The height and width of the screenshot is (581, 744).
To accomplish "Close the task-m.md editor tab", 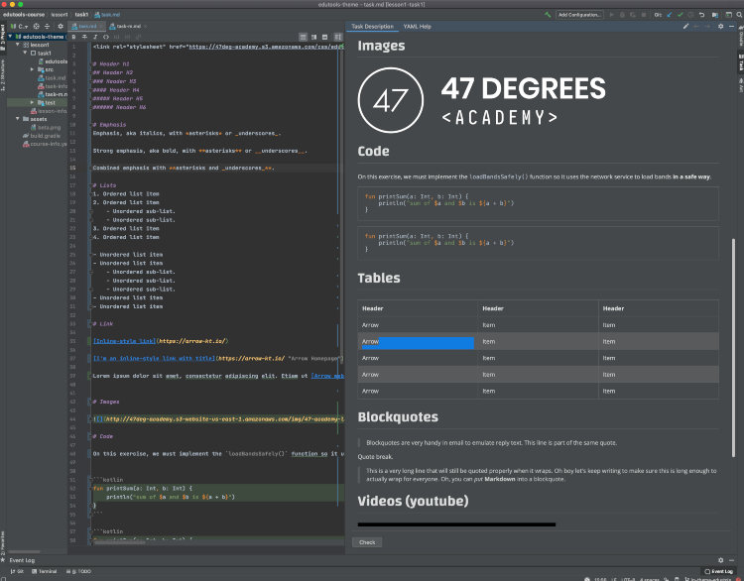I will [x=145, y=27].
